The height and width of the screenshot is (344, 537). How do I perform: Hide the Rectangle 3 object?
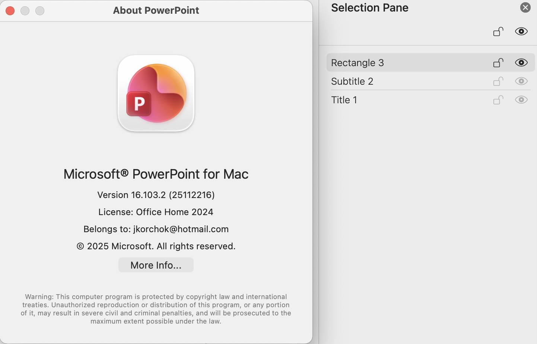(521, 63)
